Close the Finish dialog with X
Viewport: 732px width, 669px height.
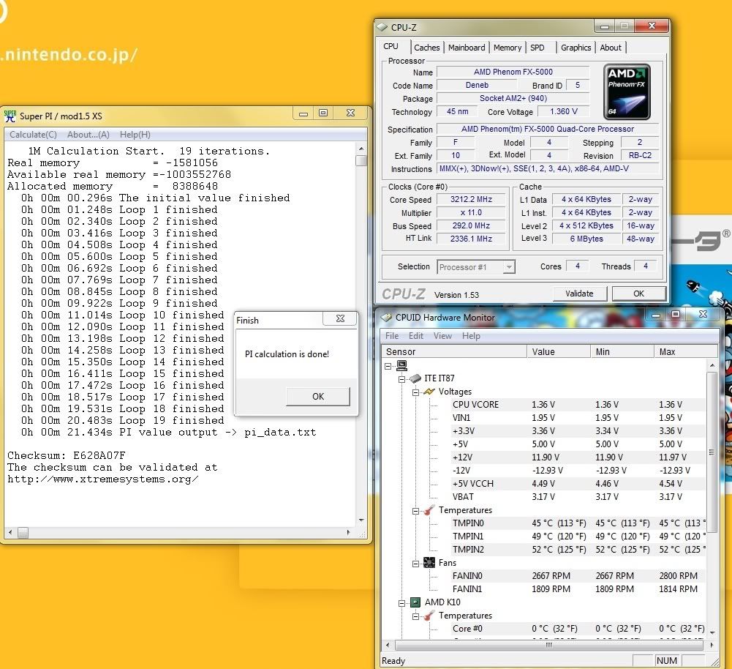pos(340,318)
